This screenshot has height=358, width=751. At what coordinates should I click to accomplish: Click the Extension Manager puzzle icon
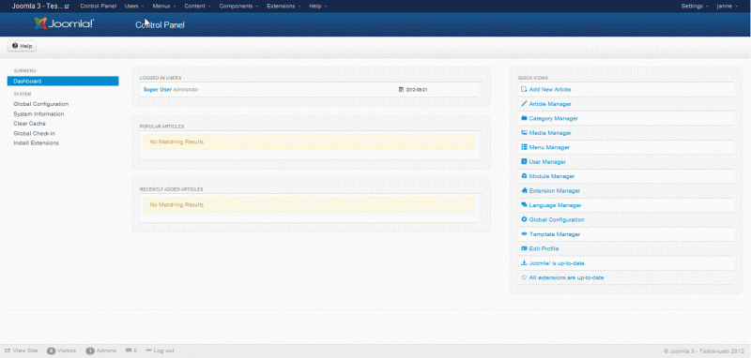point(524,190)
